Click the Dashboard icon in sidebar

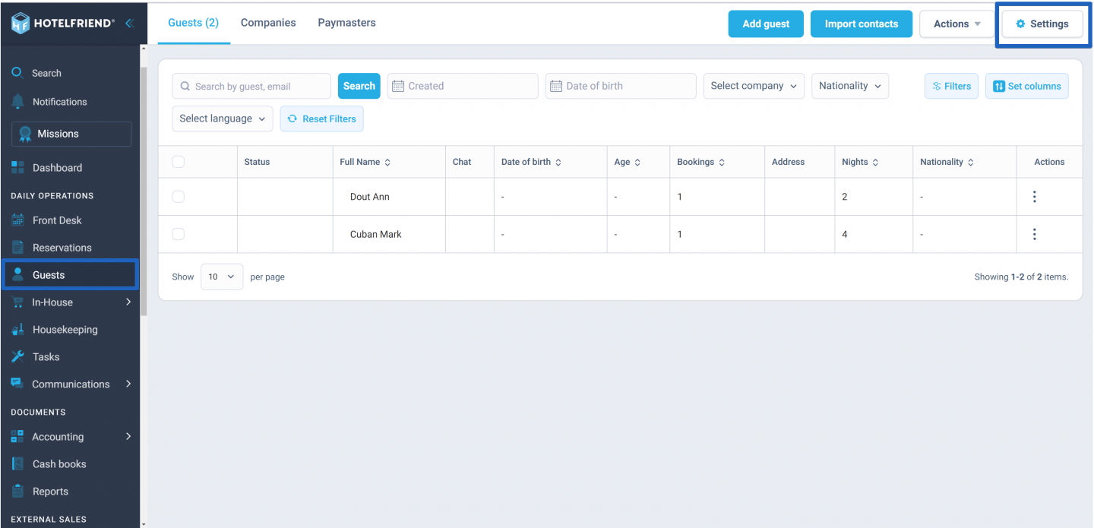[x=17, y=168]
